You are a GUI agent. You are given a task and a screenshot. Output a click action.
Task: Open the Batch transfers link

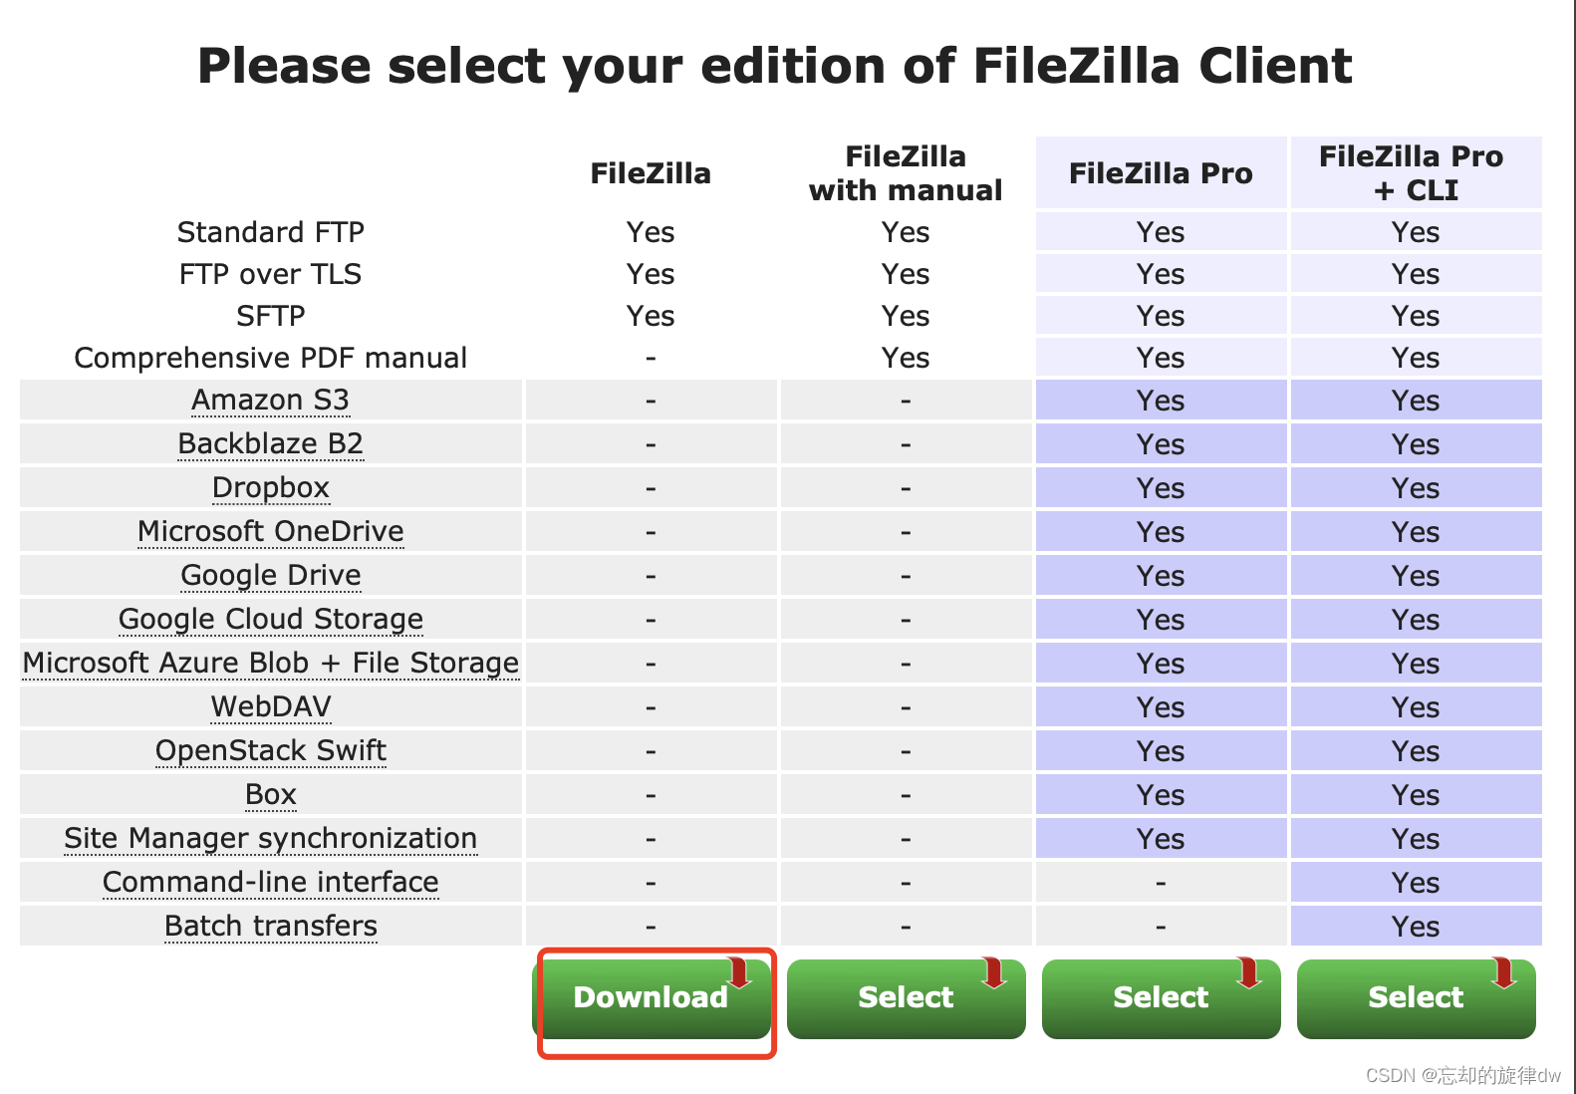point(270,927)
